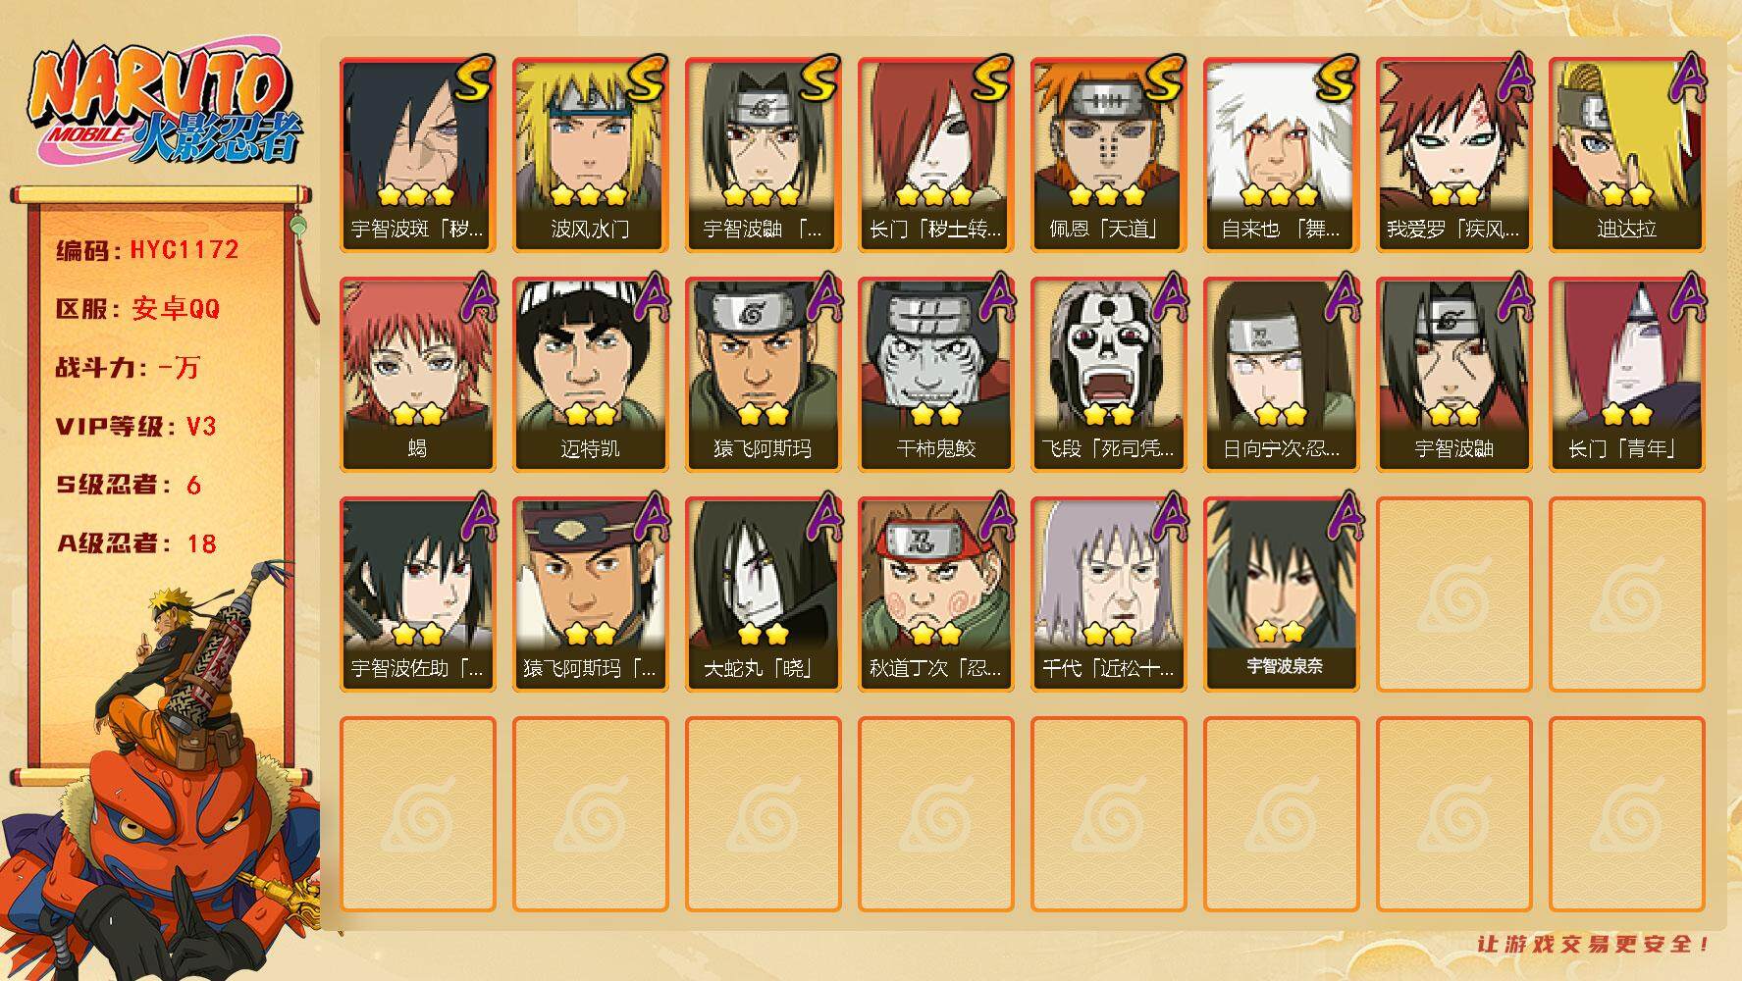
Task: Click the 大蛇丸「晓」 ninja card
Action: click(763, 594)
